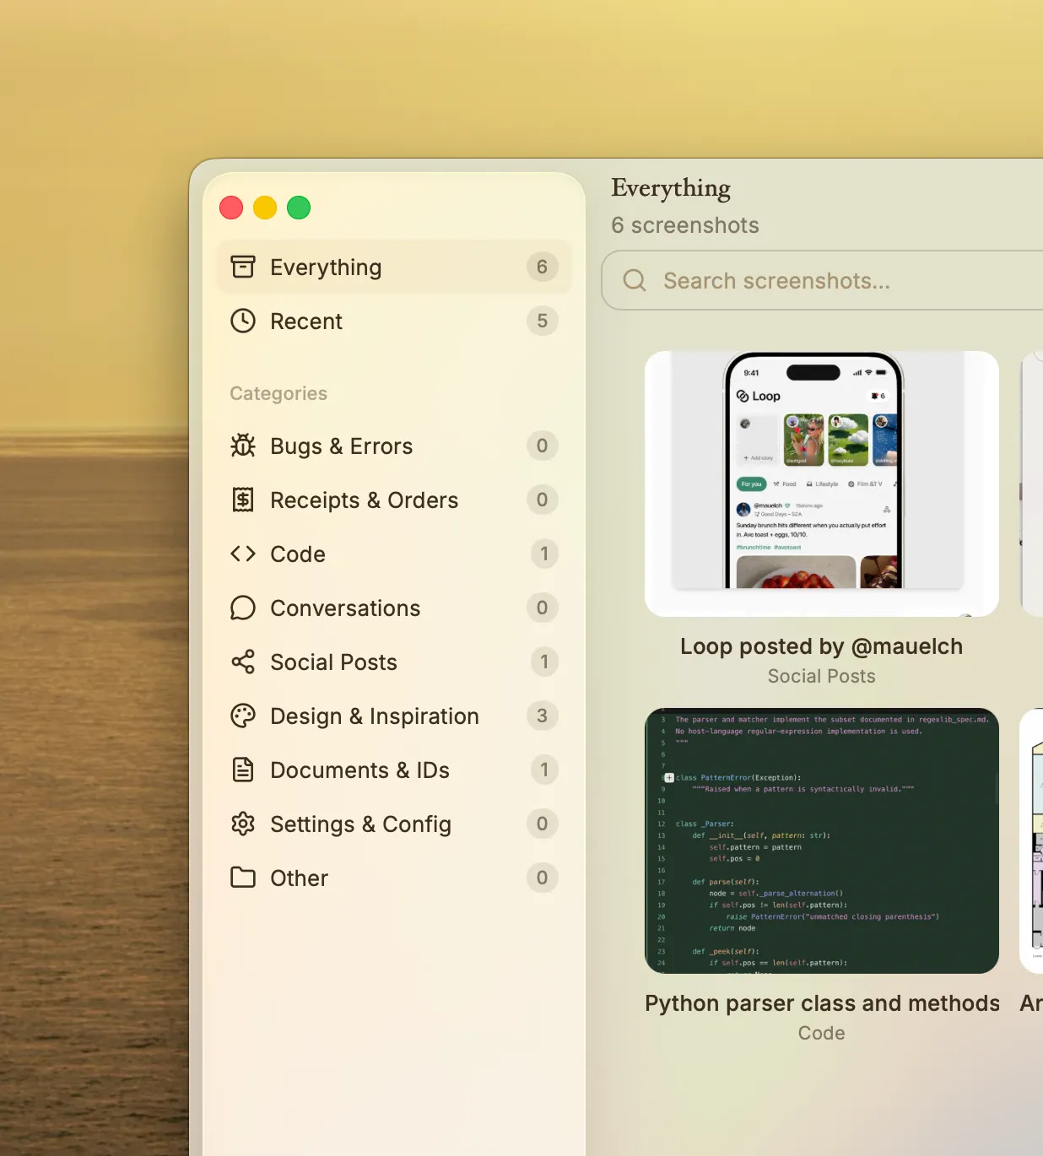Click the Design & Inspiration category label
The width and height of the screenshot is (1043, 1156).
pyautogui.click(x=375, y=716)
